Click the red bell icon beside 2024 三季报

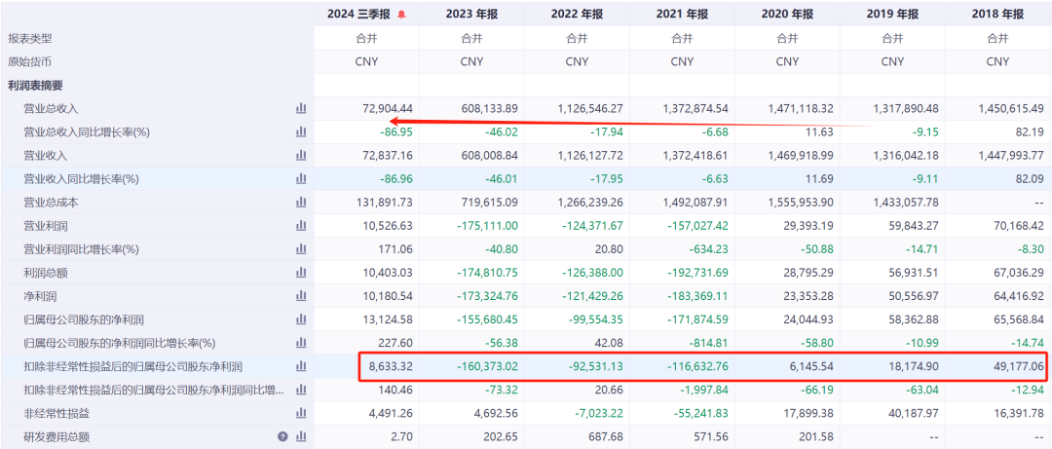[402, 14]
